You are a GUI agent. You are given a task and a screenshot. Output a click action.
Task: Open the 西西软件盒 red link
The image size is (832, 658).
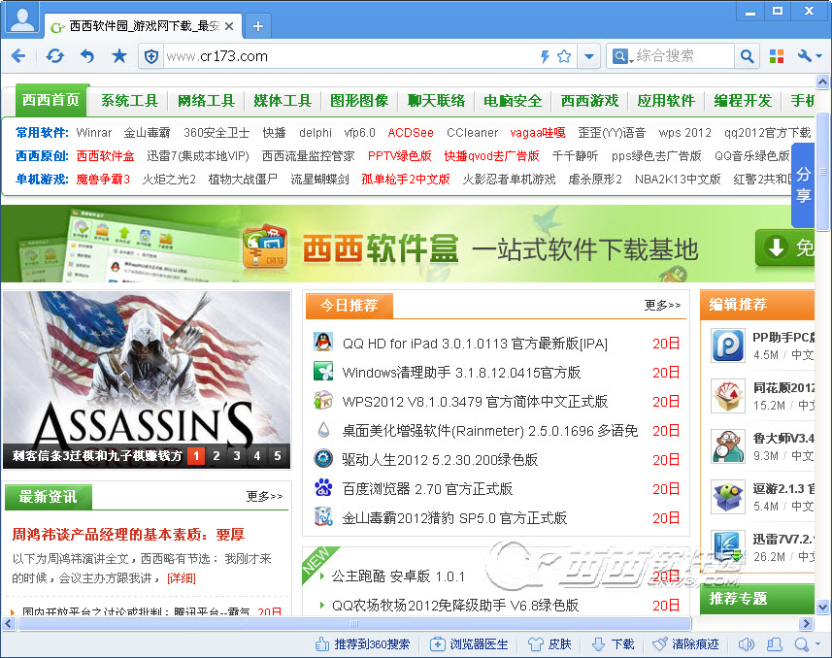coord(105,156)
